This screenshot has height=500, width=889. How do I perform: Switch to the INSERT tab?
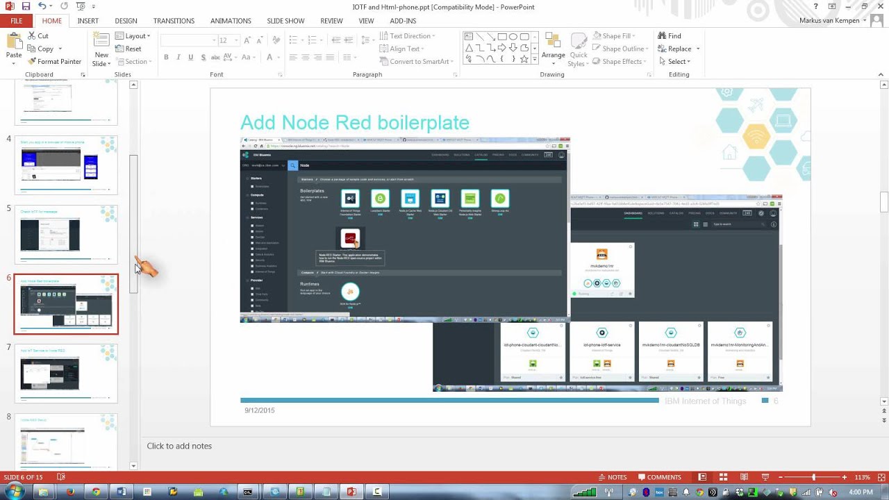pos(88,21)
